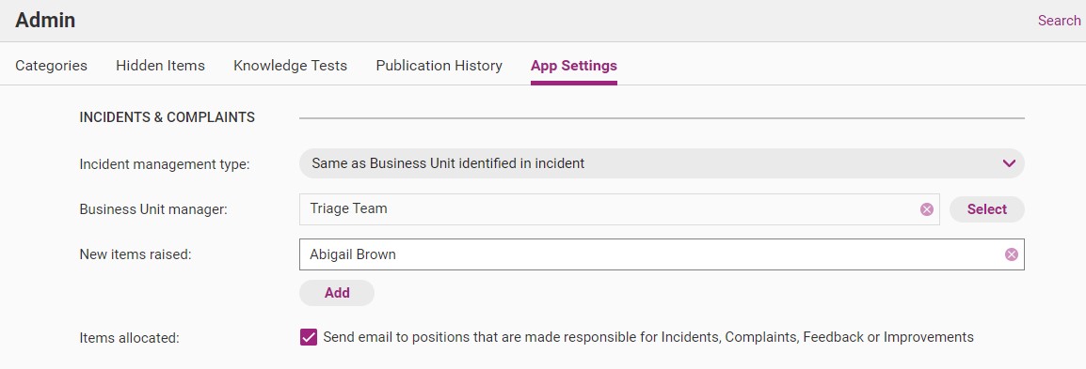Click the Add button under New items raised
Image resolution: width=1086 pixels, height=369 pixels.
[337, 293]
